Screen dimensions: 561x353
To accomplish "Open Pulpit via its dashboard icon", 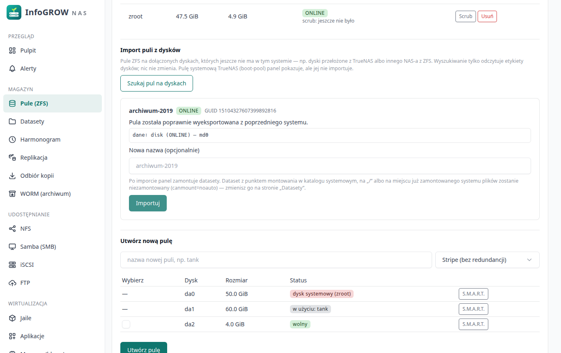I will point(12,50).
